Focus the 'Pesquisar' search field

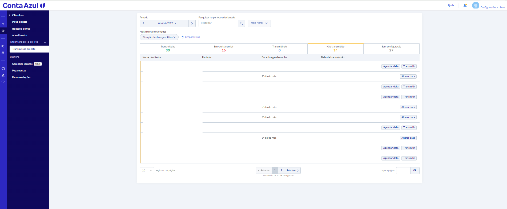click(x=218, y=23)
